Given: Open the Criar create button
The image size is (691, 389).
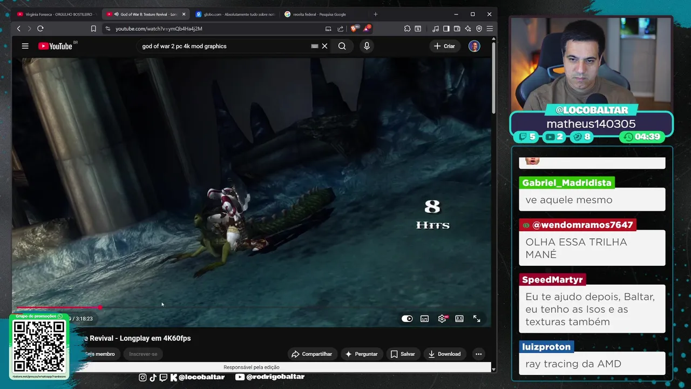Looking at the screenshot, I should click(444, 46).
